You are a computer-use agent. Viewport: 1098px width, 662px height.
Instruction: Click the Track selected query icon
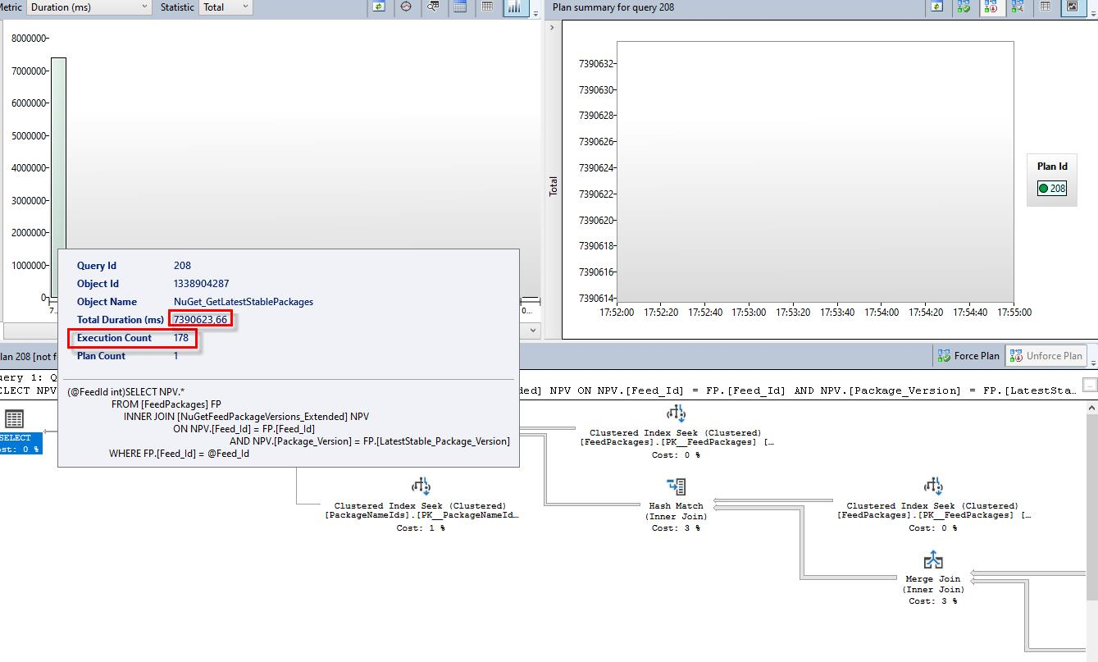click(406, 7)
